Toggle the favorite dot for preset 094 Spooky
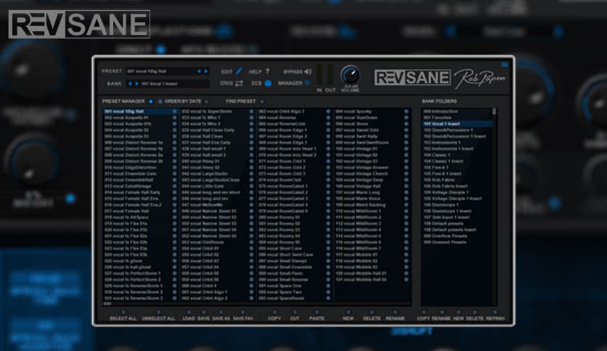 coord(407,112)
